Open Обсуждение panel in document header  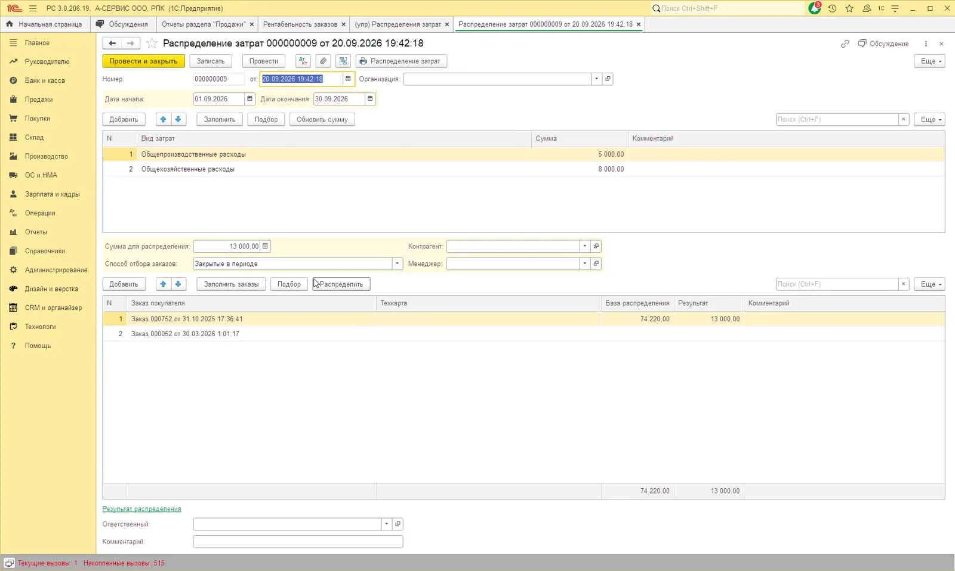(883, 44)
